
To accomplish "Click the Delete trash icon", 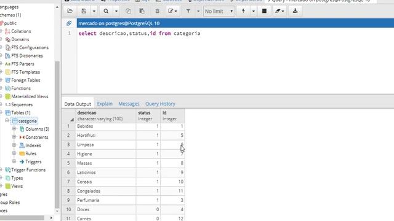I will tap(158, 11).
